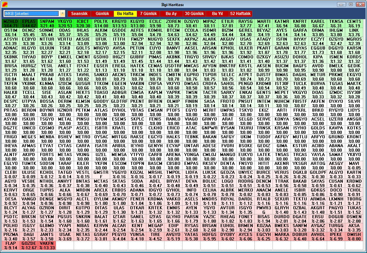Select the VESTL %-0.15 cell
The width and height of the screenshot is (367, 253).
(x=83, y=174)
